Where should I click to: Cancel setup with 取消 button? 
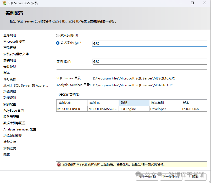(x=195, y=177)
